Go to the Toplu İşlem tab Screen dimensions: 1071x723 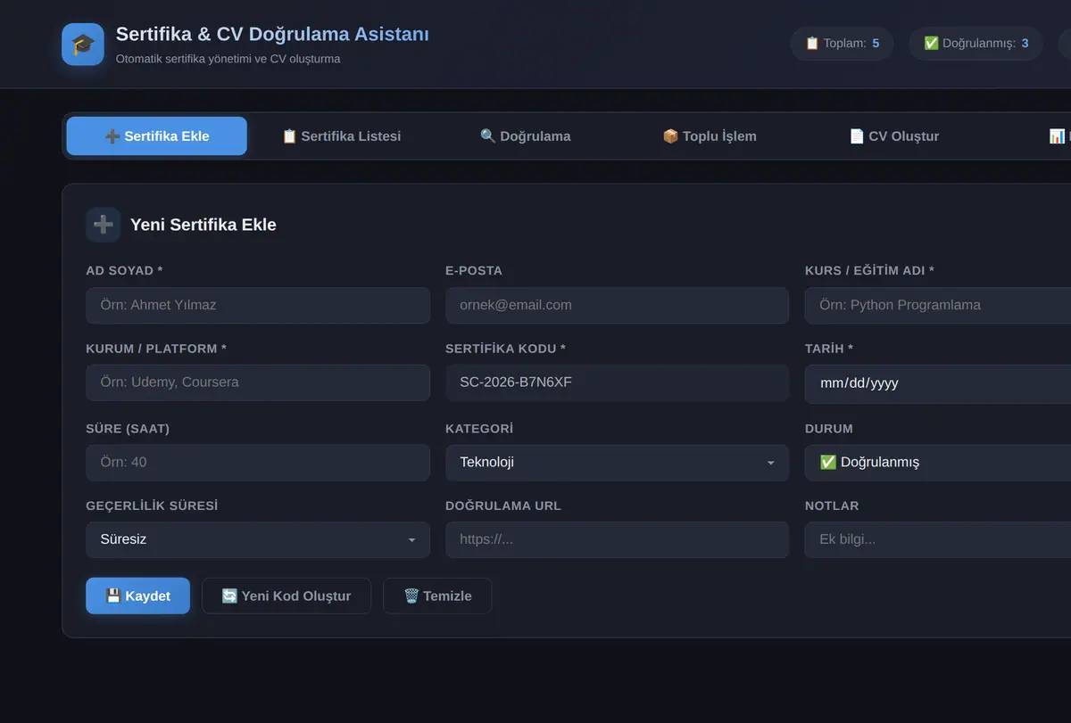tap(710, 136)
